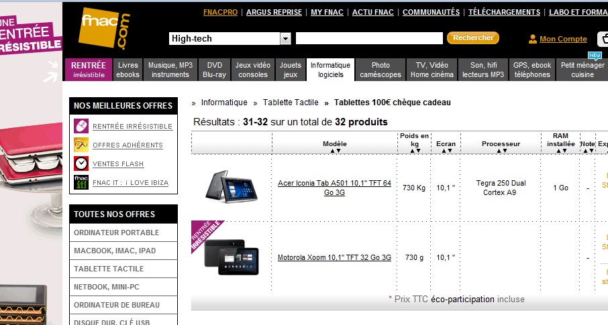Image resolution: width=608 pixels, height=325 pixels.
Task: Sort Processeur column descending arrow
Action: pos(505,151)
